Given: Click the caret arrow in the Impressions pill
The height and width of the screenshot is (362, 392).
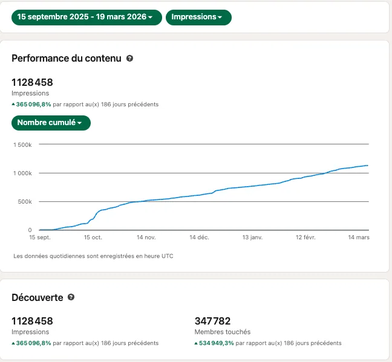Looking at the screenshot, I should [220, 18].
